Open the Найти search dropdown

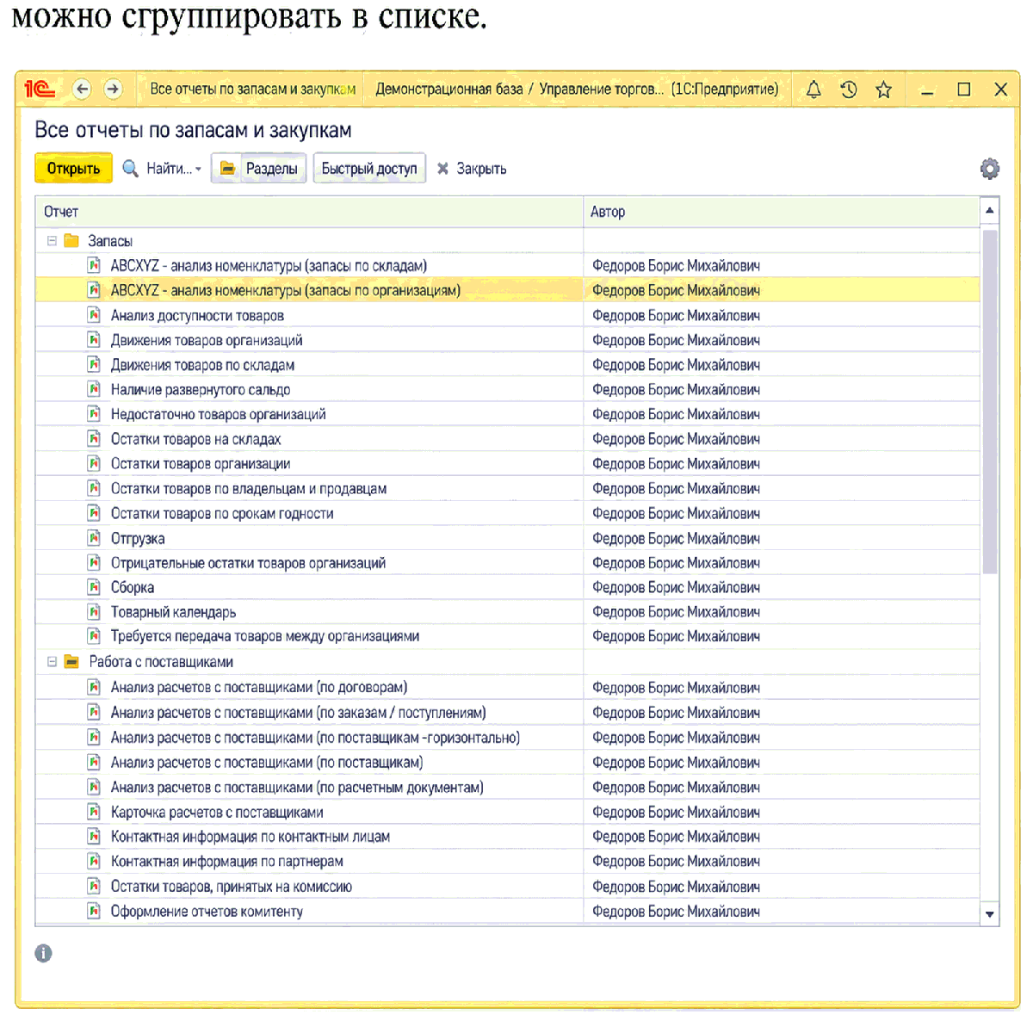click(162, 169)
